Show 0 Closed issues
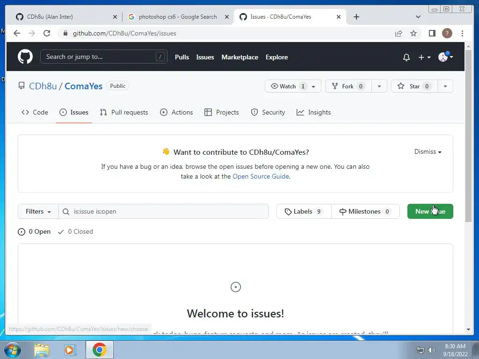This screenshot has width=479, height=359. click(75, 232)
